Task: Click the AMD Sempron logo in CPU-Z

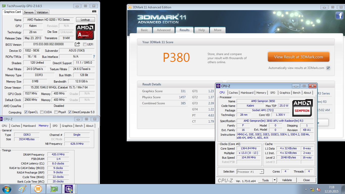Action: tap(302, 107)
